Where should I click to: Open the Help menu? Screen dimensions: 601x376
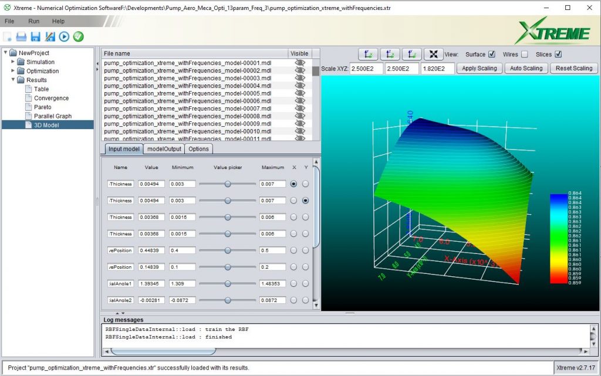tap(58, 22)
